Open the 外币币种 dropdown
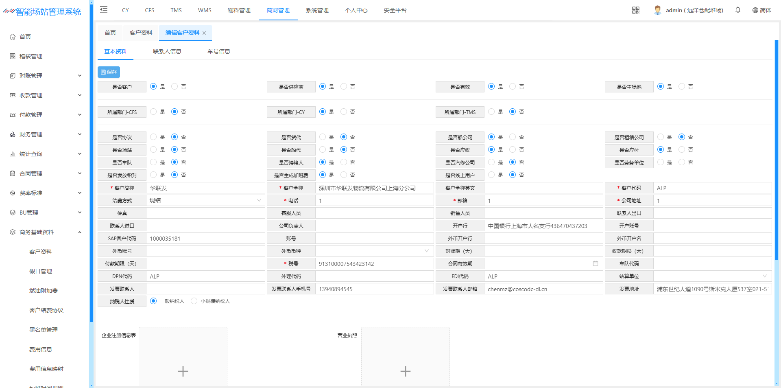Image resolution: width=781 pixels, height=388 pixels. point(374,251)
